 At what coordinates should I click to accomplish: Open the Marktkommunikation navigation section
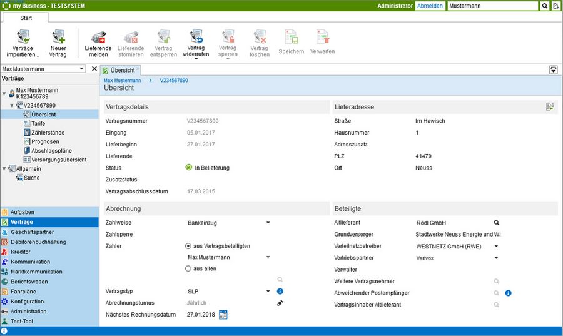pos(49,272)
